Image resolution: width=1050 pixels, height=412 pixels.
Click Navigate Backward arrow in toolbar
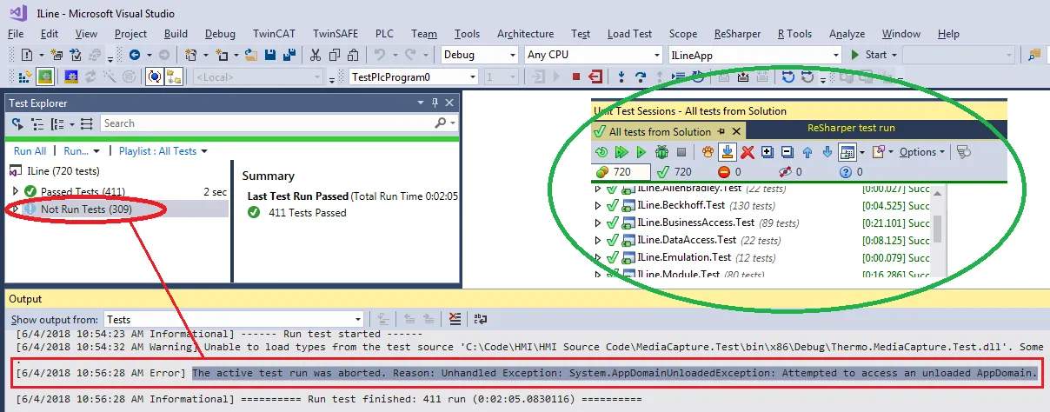coord(135,55)
